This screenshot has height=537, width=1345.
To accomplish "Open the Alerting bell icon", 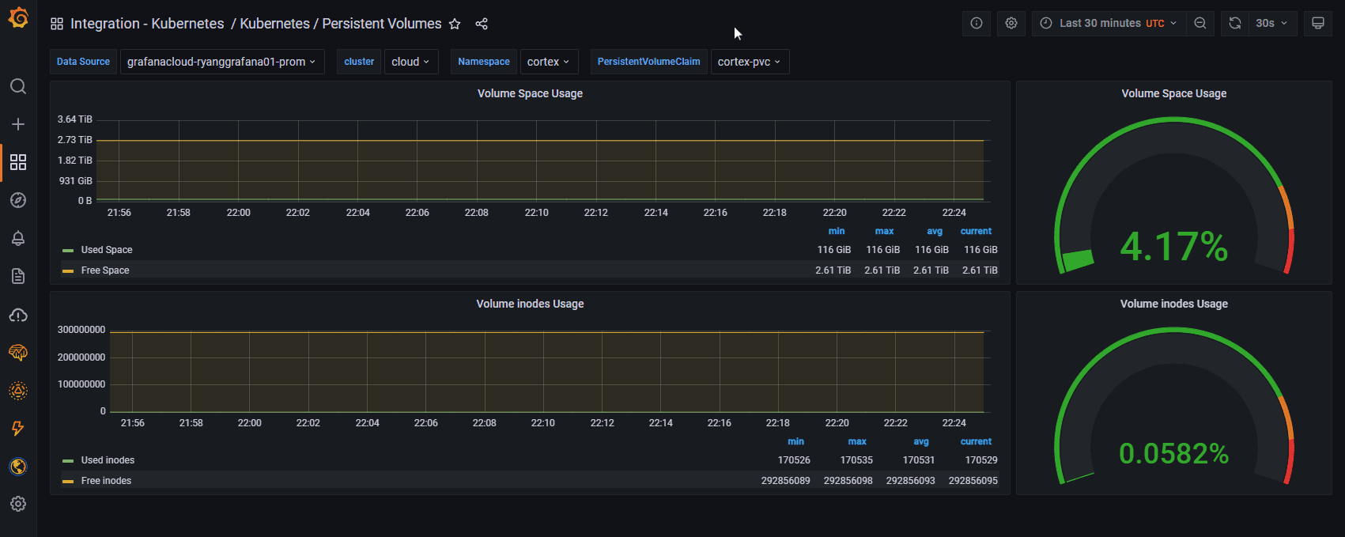I will pos(18,238).
